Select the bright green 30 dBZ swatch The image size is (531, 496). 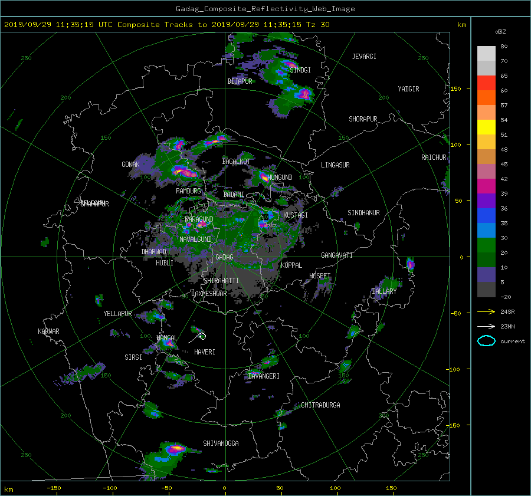486,245
